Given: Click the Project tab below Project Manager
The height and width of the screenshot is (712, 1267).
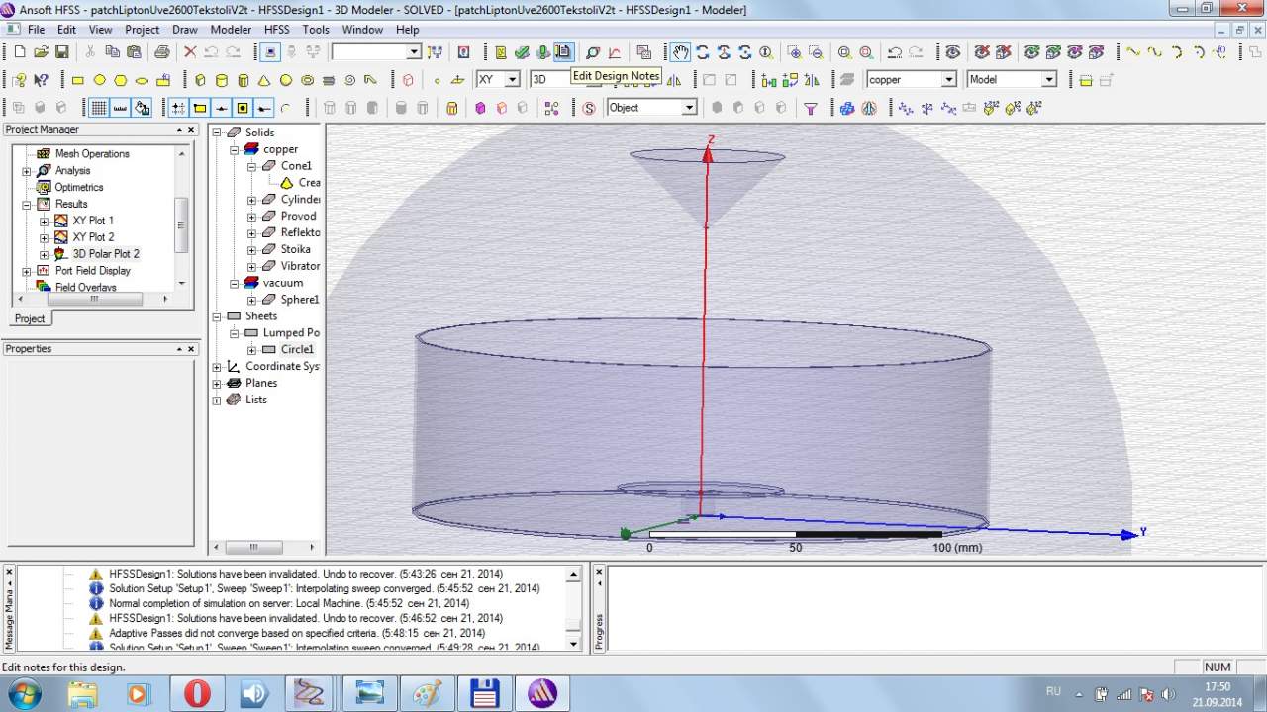Looking at the screenshot, I should (29, 318).
